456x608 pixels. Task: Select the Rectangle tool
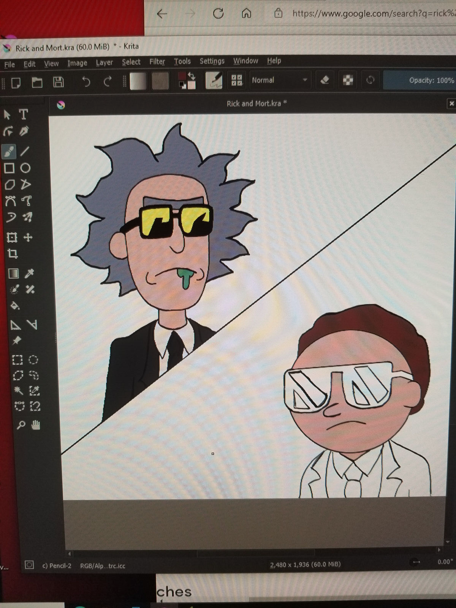tap(9, 168)
